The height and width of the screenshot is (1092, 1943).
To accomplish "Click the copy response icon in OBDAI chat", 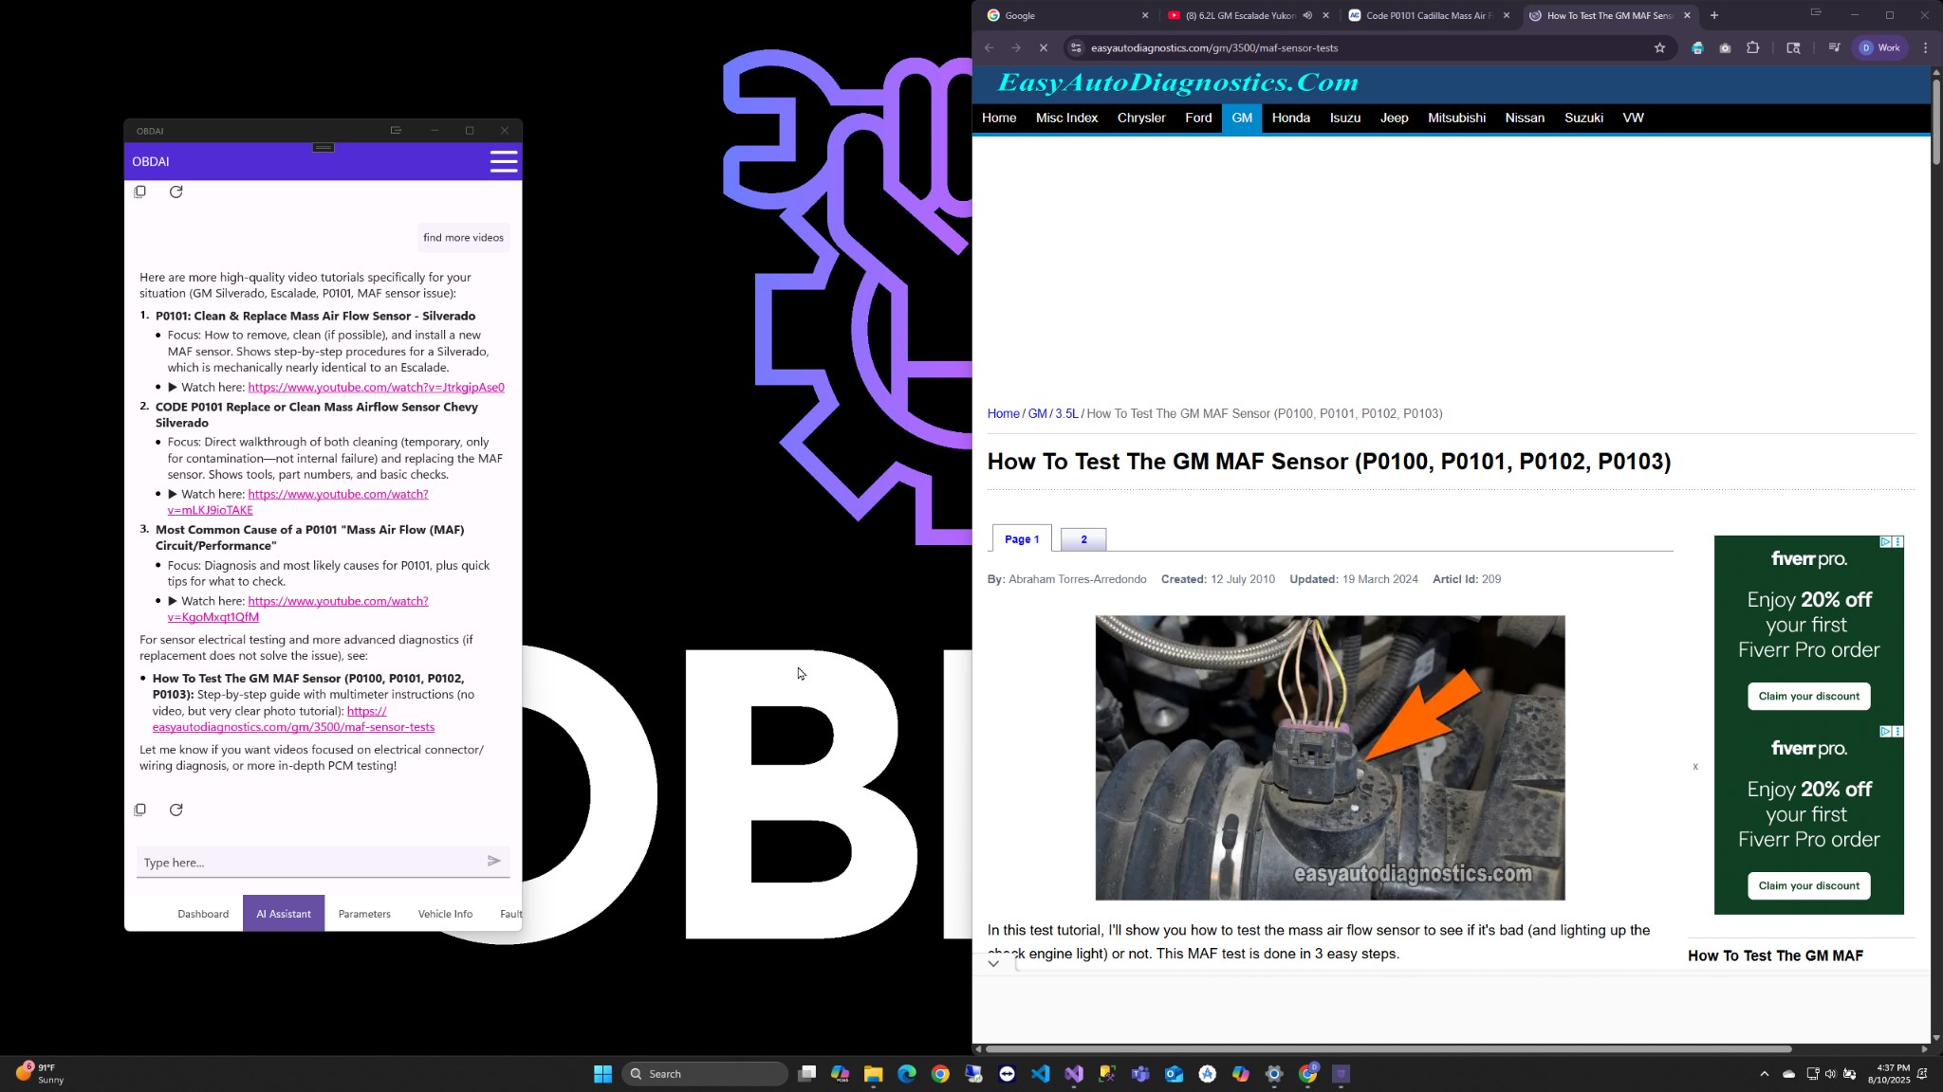I will click(x=139, y=810).
